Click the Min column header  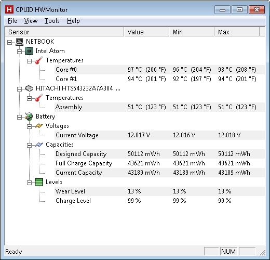coord(192,32)
